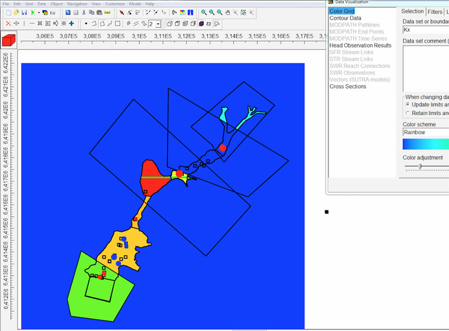Click the green Run model arrow
The width and height of the screenshot is (449, 331).
coord(32,12)
